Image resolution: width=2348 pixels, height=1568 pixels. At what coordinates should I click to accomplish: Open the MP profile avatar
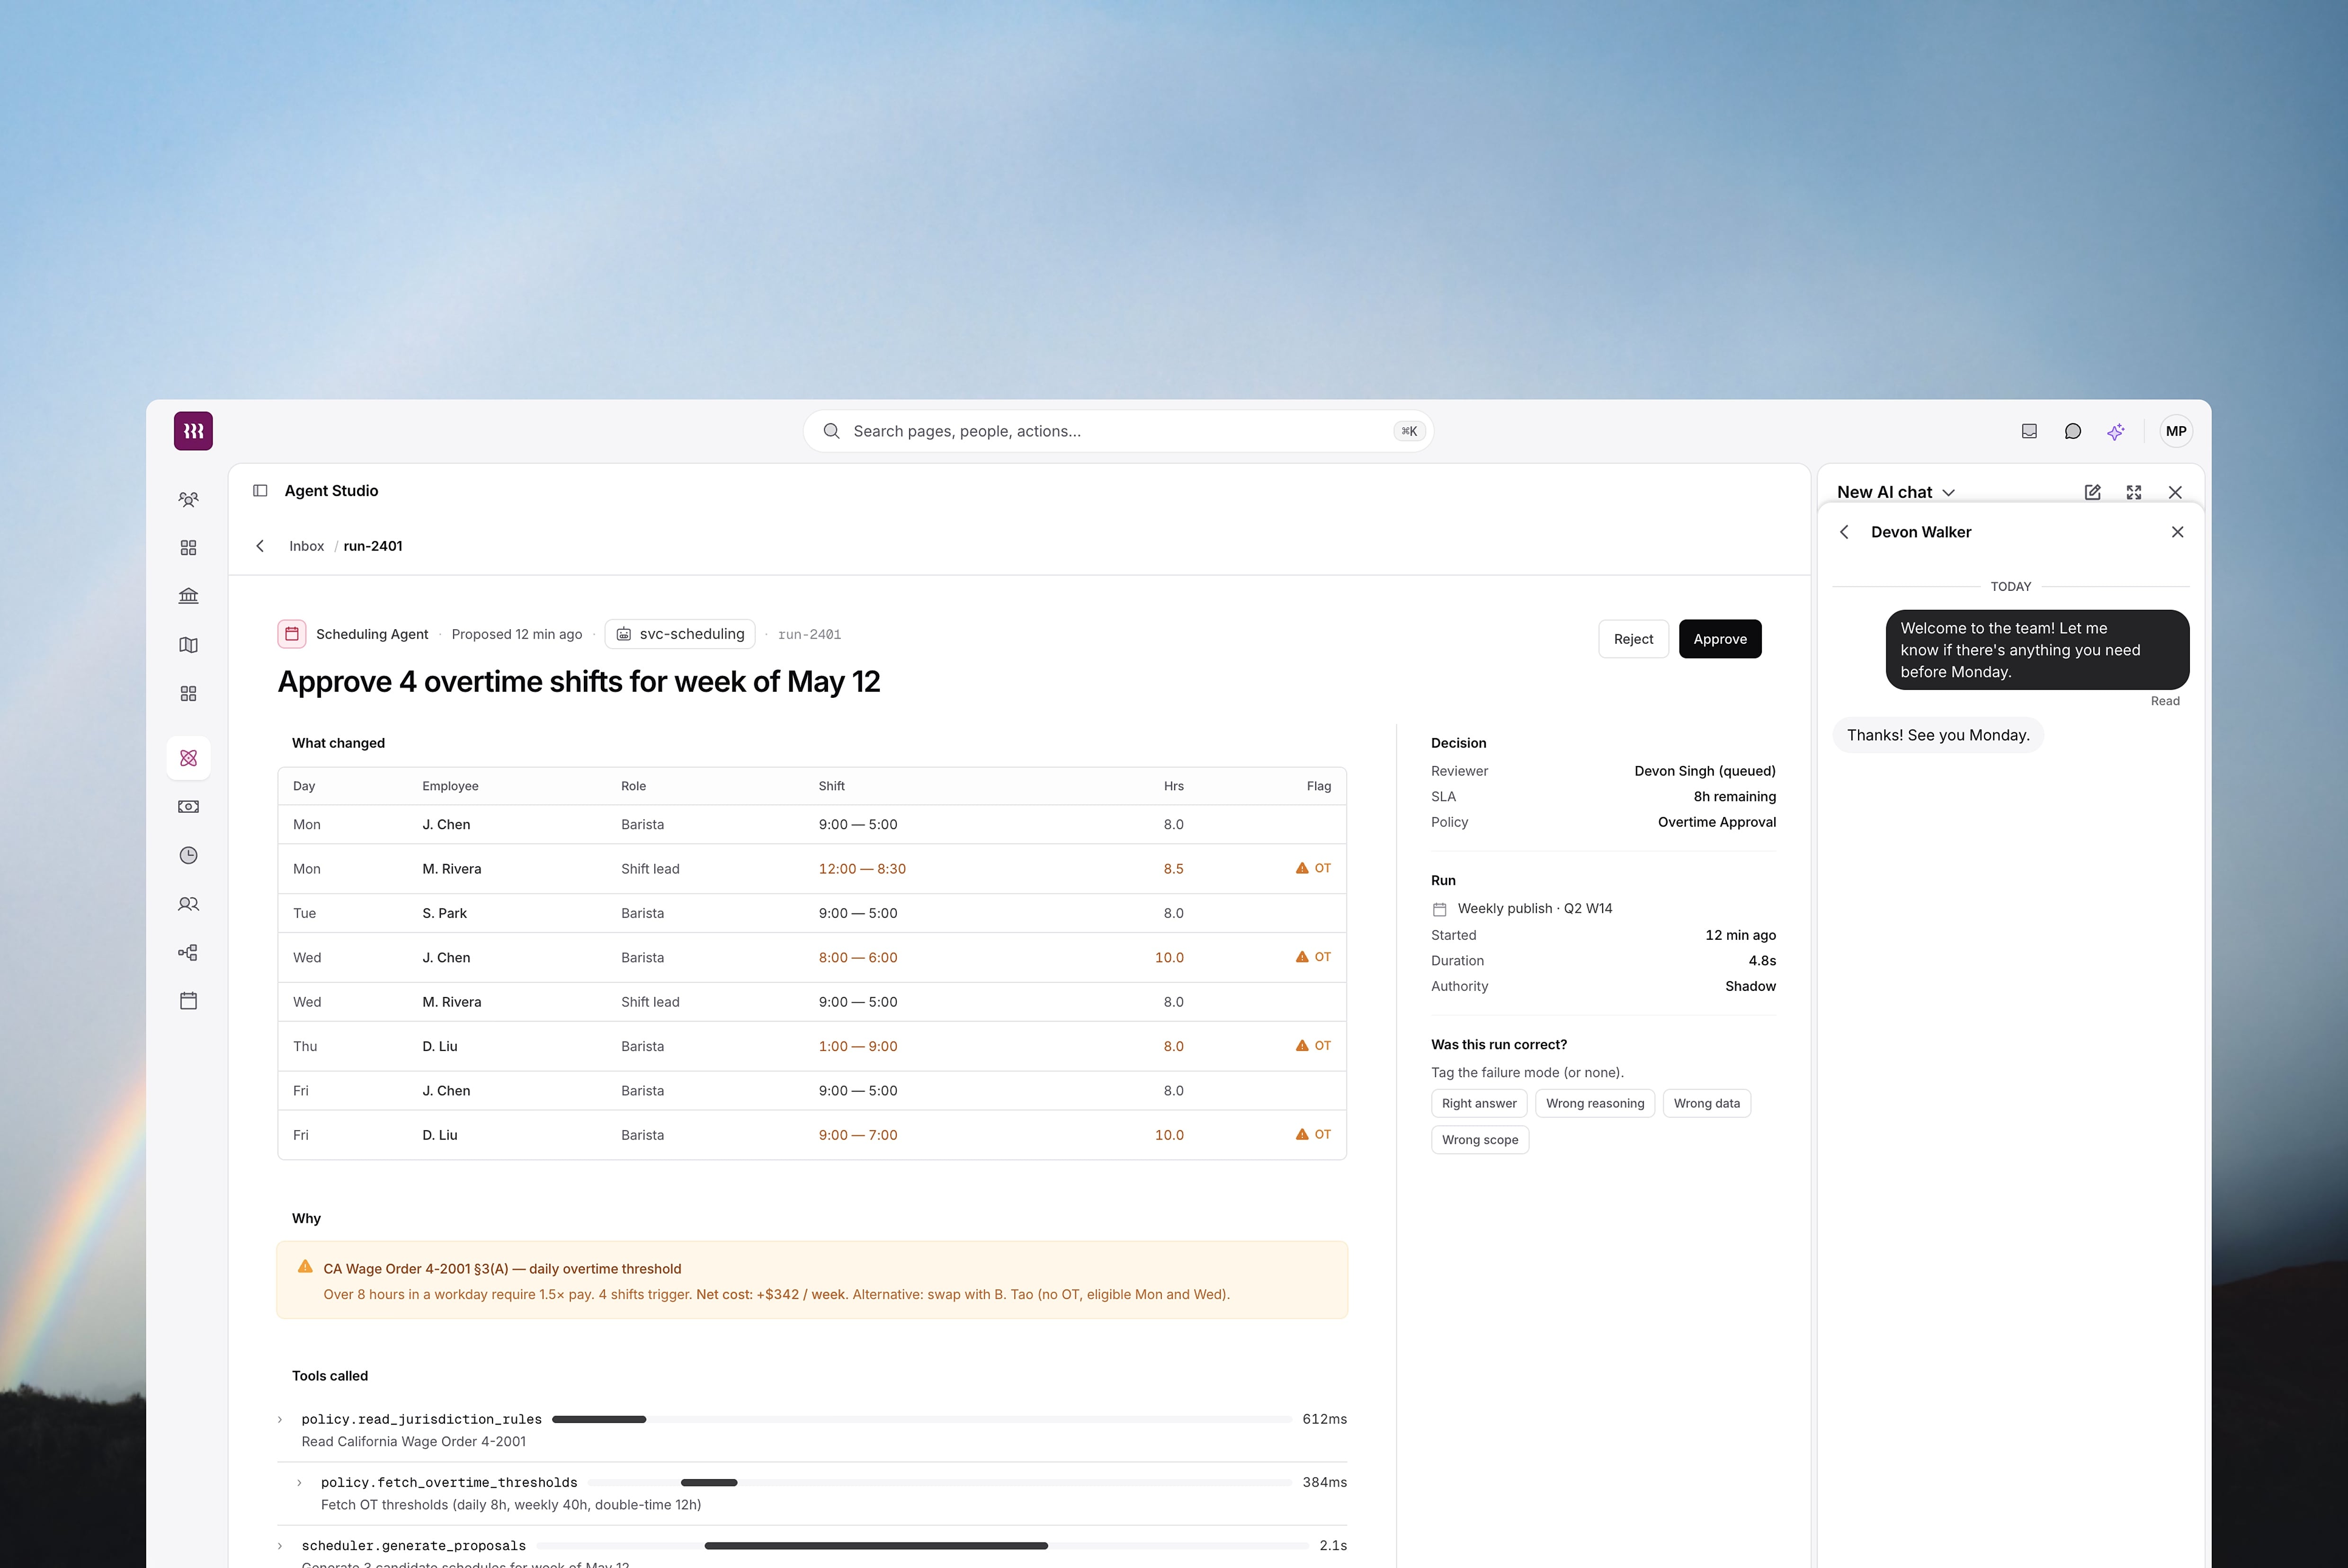[x=2176, y=431]
